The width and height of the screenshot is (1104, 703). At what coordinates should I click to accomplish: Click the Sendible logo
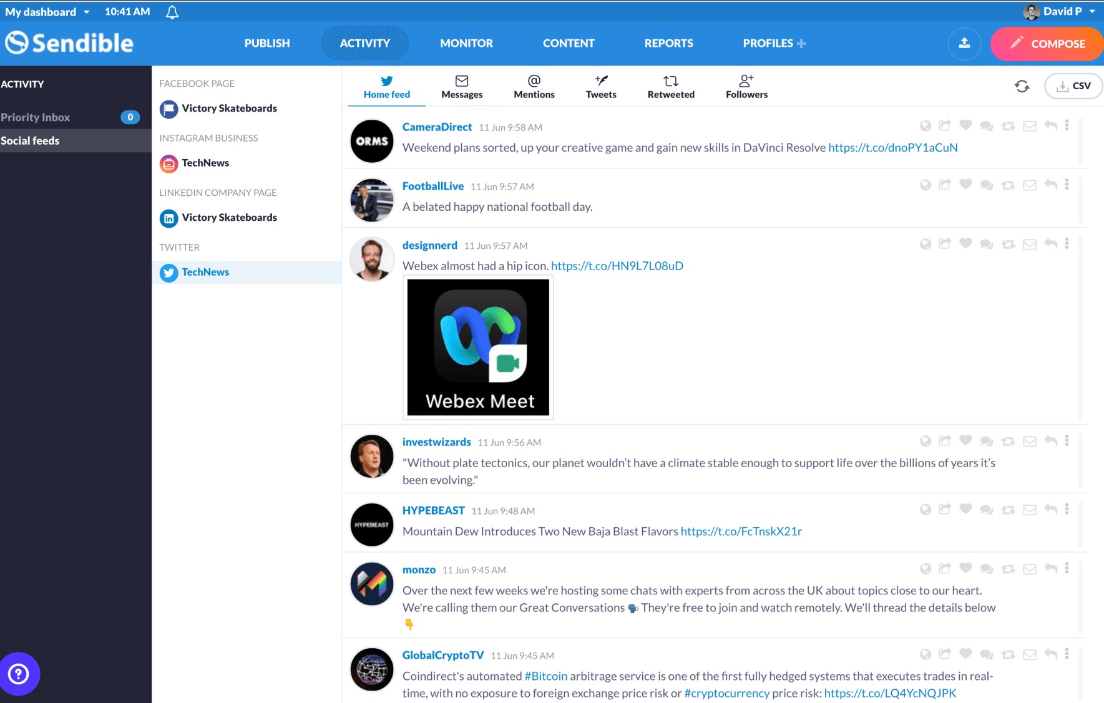point(69,43)
